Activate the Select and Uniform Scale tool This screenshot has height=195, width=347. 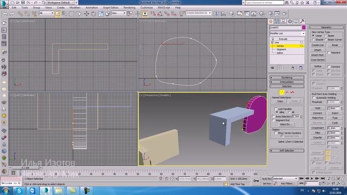(x=101, y=14)
